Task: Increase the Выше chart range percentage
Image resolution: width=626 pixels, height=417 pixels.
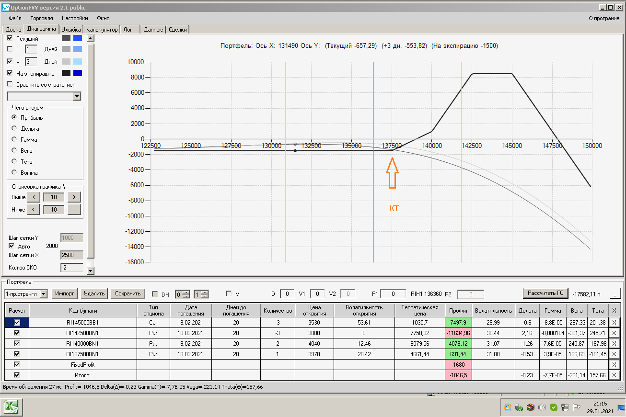Action: tap(74, 197)
